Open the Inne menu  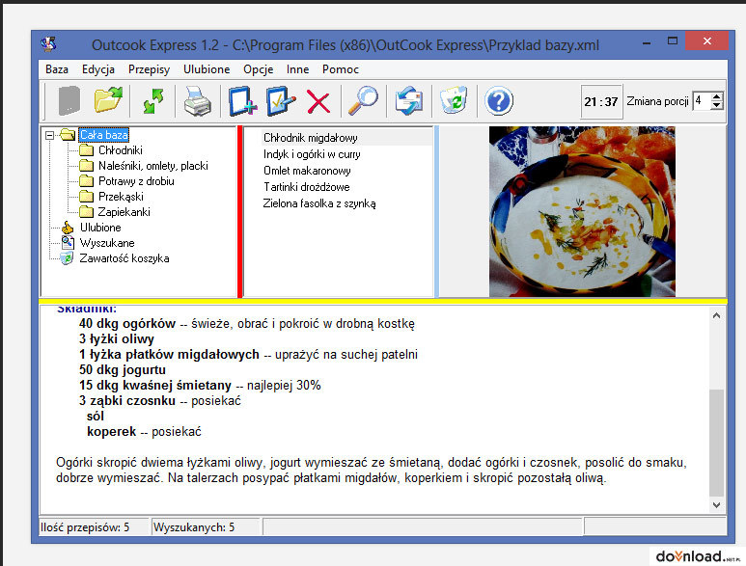click(298, 69)
